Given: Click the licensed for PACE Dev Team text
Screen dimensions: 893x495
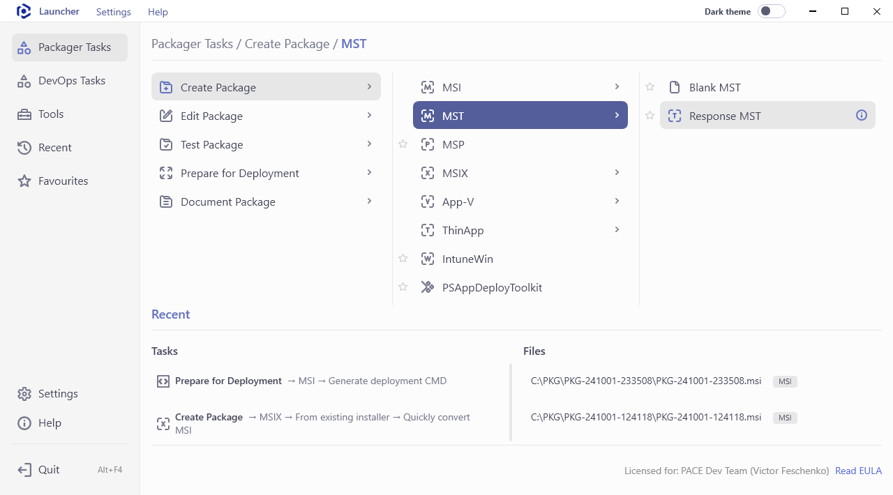Looking at the screenshot, I should coord(727,471).
